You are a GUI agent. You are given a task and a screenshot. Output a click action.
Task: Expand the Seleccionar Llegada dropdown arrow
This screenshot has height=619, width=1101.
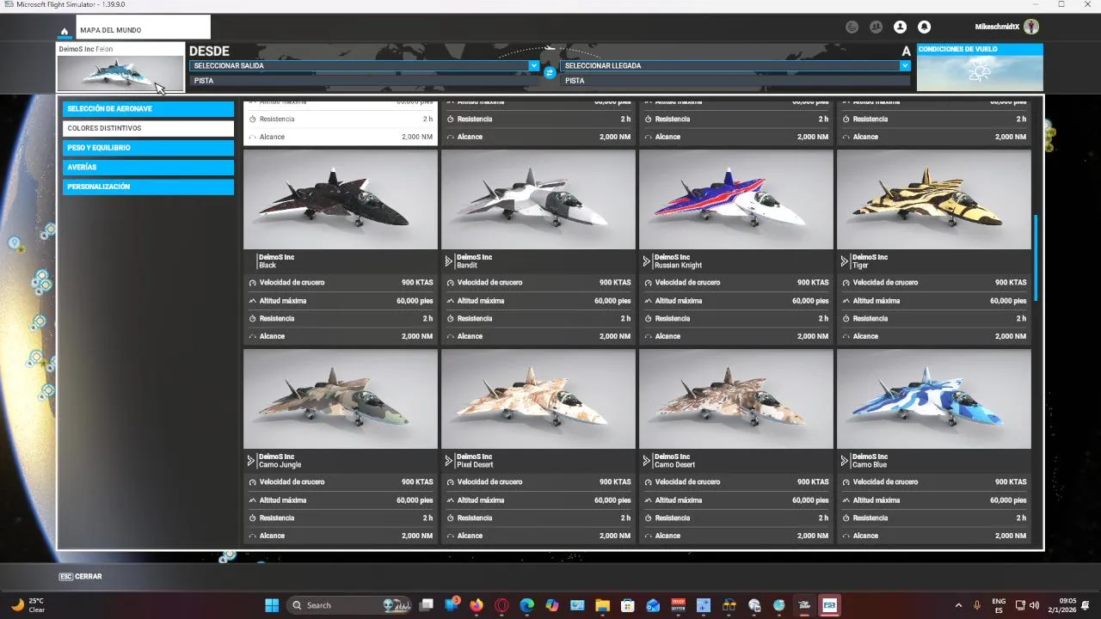click(905, 65)
